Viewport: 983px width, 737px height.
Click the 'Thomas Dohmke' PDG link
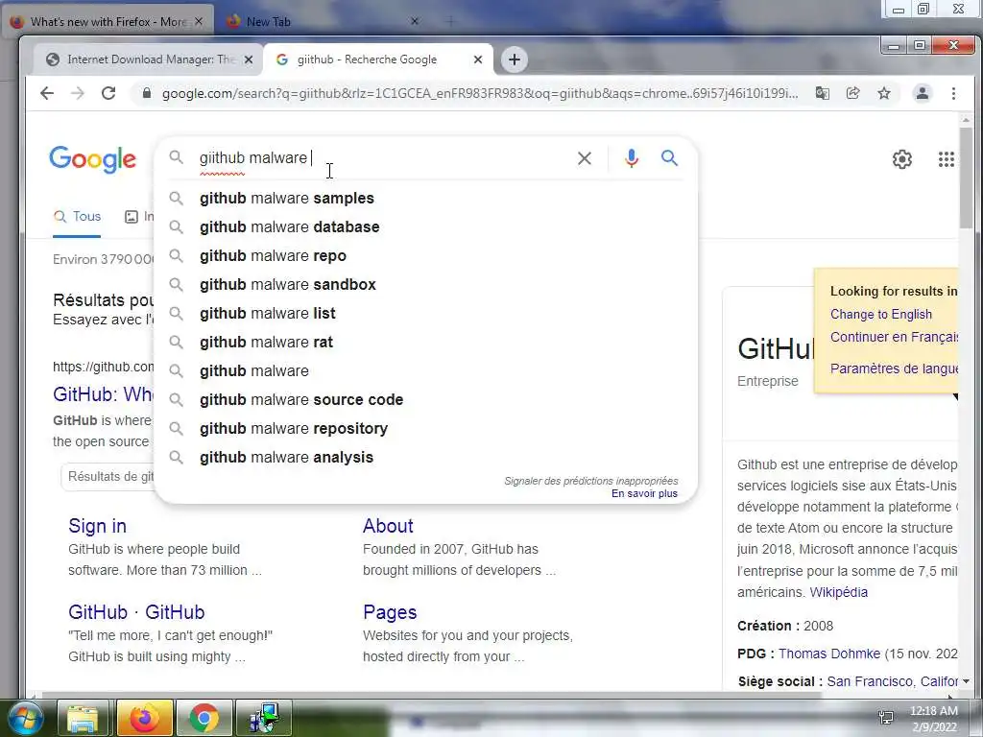[829, 654]
